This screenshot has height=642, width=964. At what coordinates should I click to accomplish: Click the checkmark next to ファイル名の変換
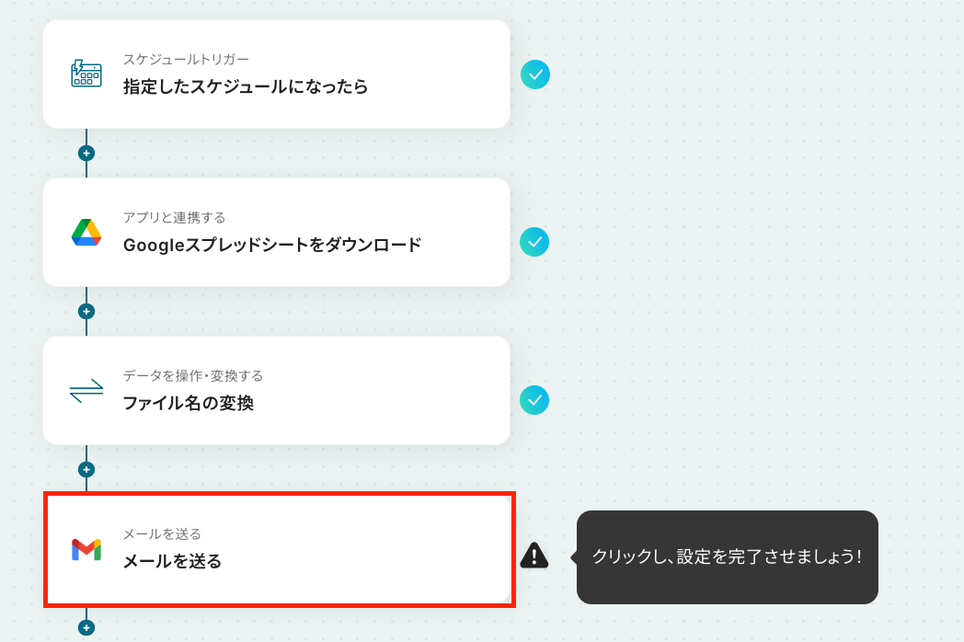click(x=534, y=400)
